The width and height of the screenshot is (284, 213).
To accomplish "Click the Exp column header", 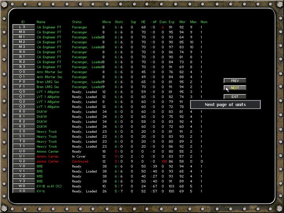I will [x=171, y=22].
